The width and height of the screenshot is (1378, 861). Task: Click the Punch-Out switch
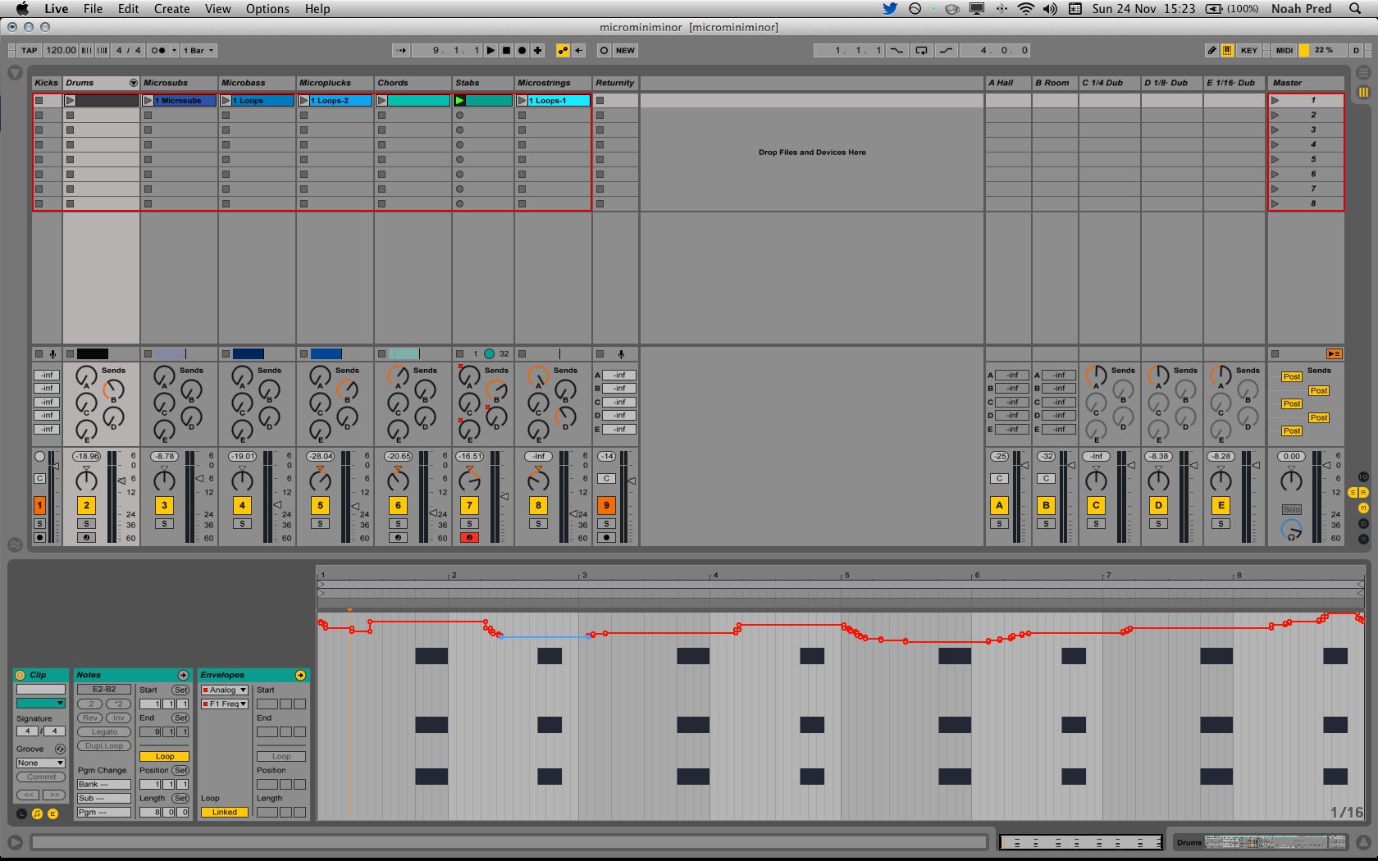tap(946, 50)
